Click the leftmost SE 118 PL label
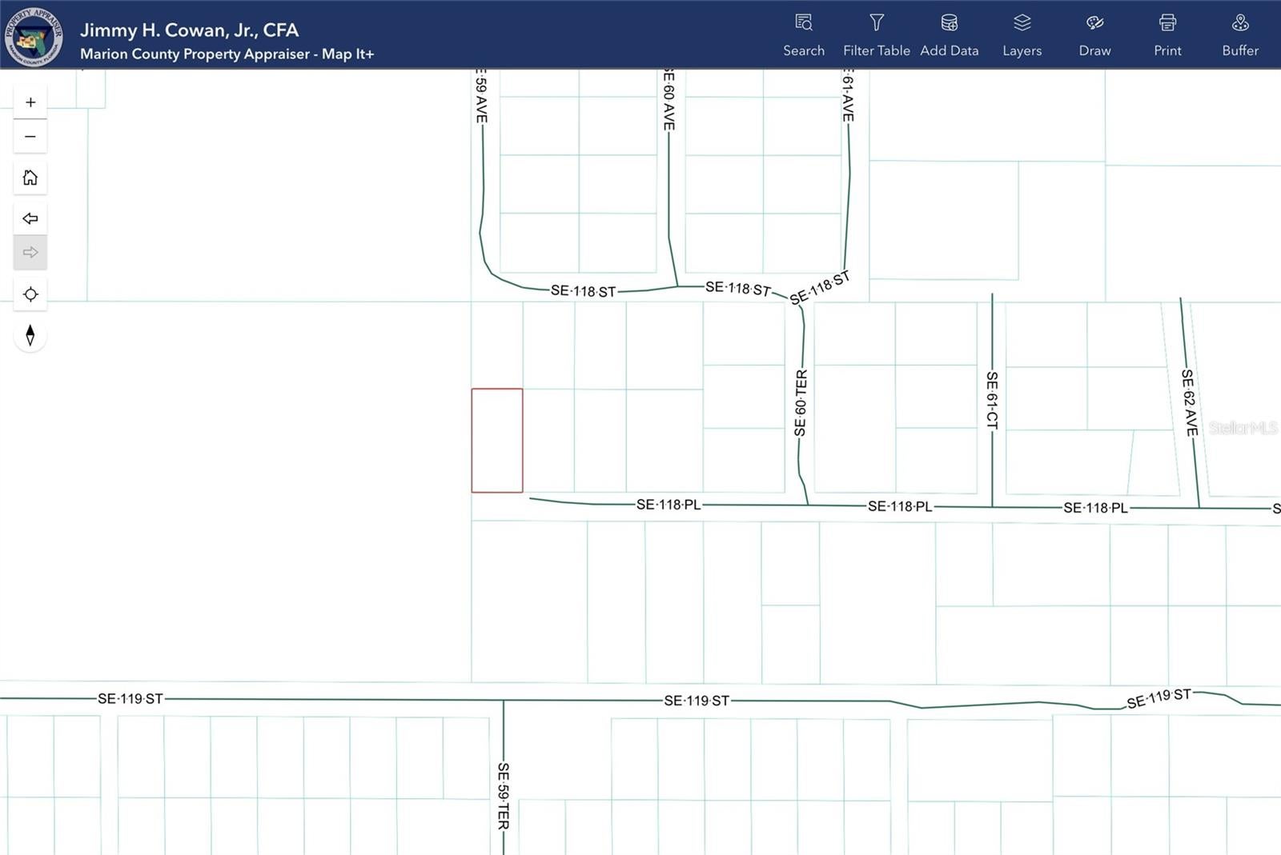Screen dimensions: 1281x855 (669, 505)
